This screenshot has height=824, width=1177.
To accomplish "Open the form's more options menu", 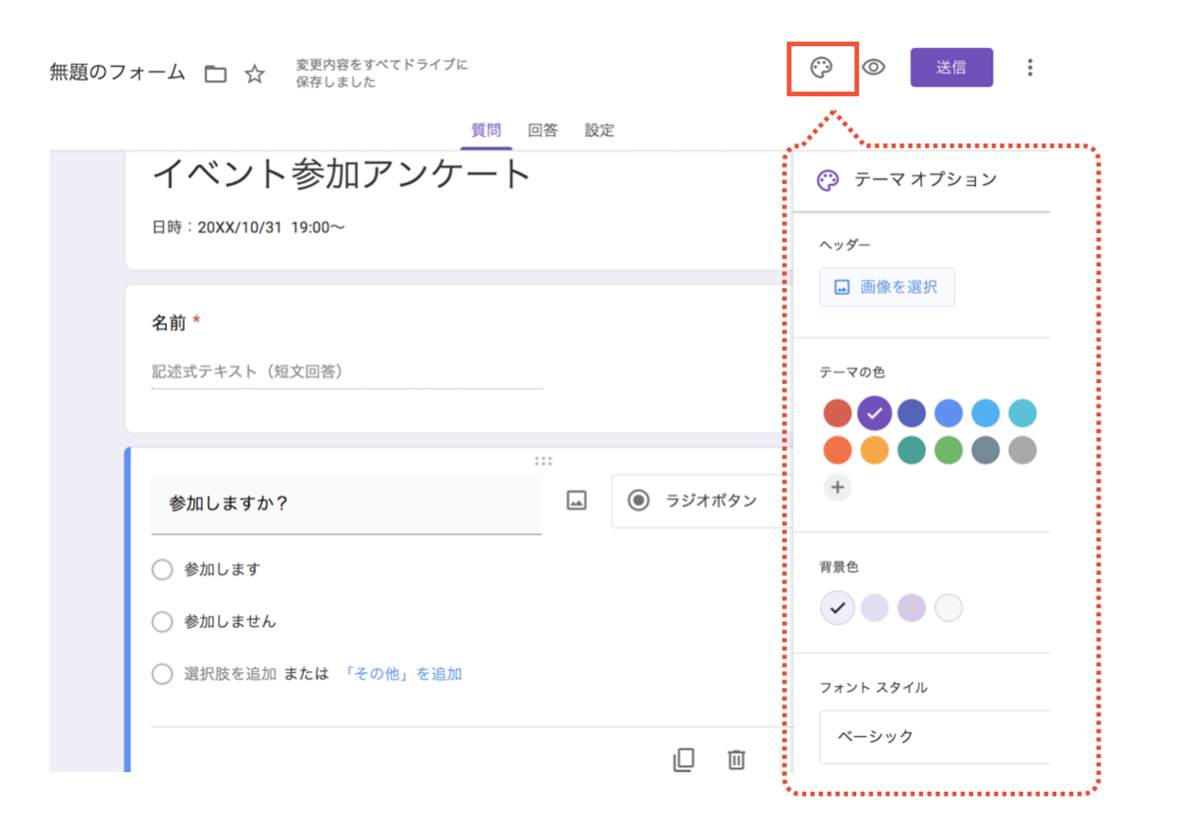I will (1030, 67).
